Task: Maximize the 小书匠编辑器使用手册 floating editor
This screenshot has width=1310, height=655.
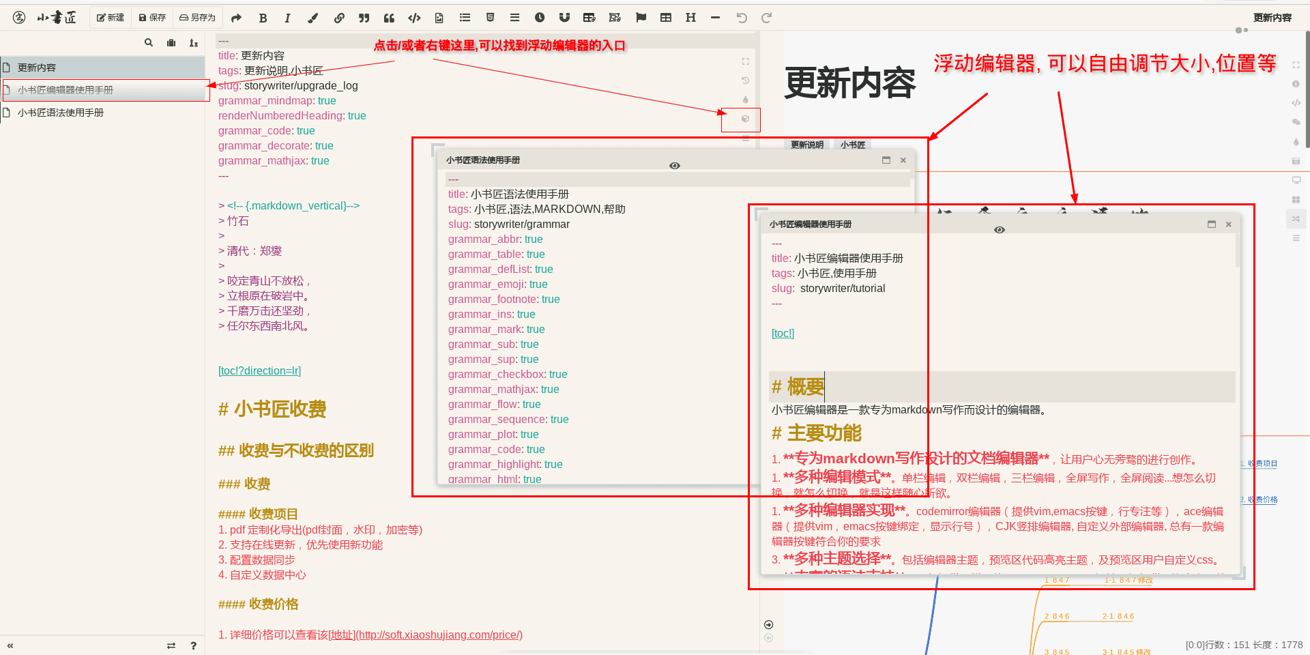Action: (x=1212, y=224)
